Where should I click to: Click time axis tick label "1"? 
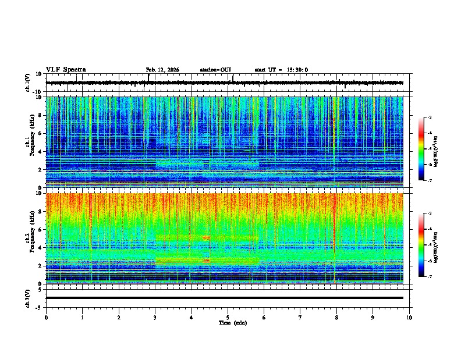(x=82, y=318)
